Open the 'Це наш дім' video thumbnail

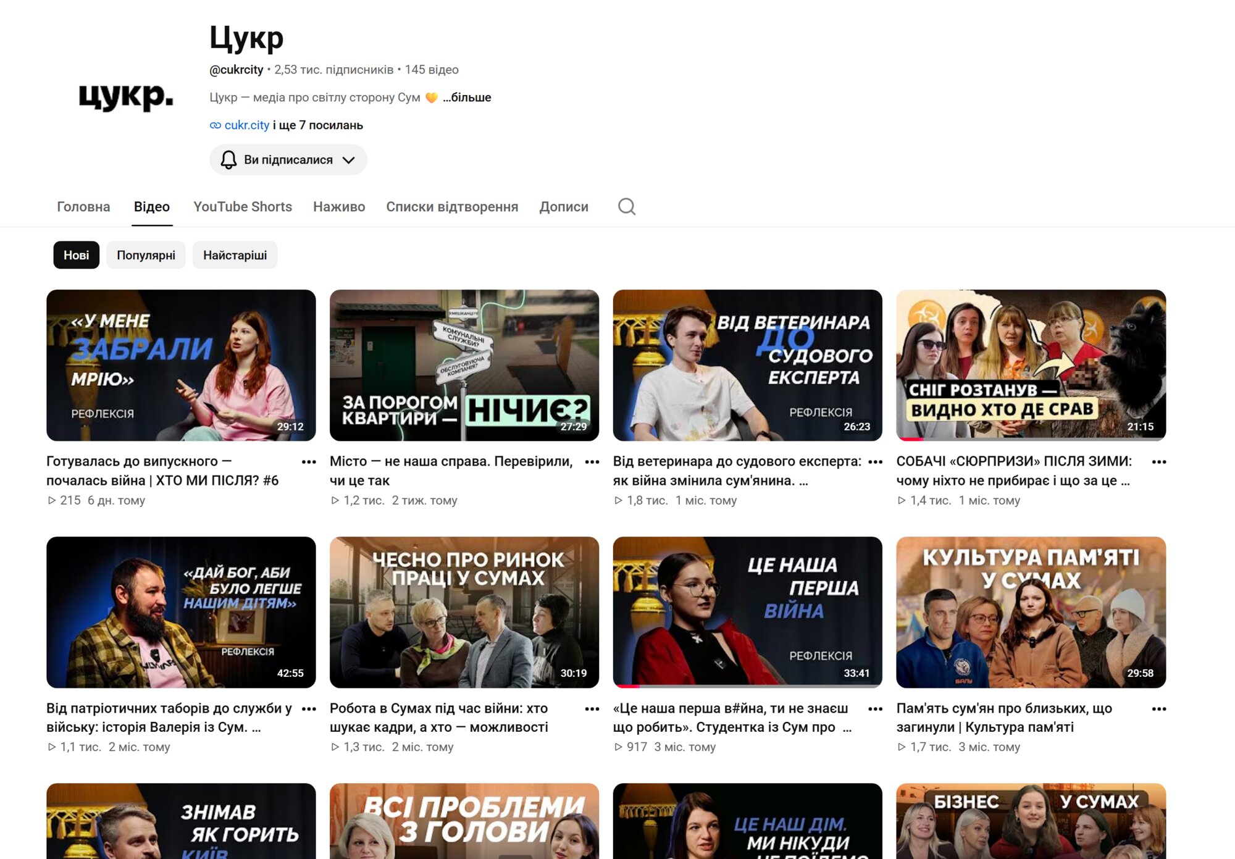coord(748,821)
